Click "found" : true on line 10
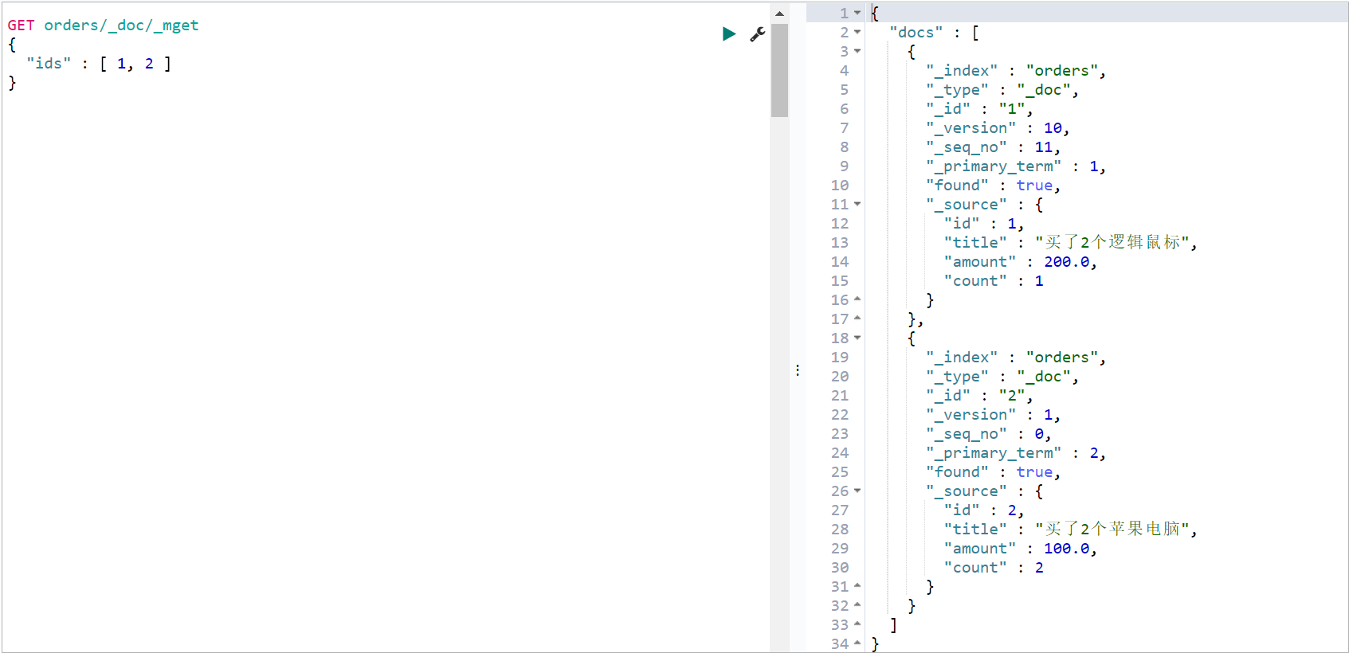Image resolution: width=1349 pixels, height=653 pixels. pos(993,186)
